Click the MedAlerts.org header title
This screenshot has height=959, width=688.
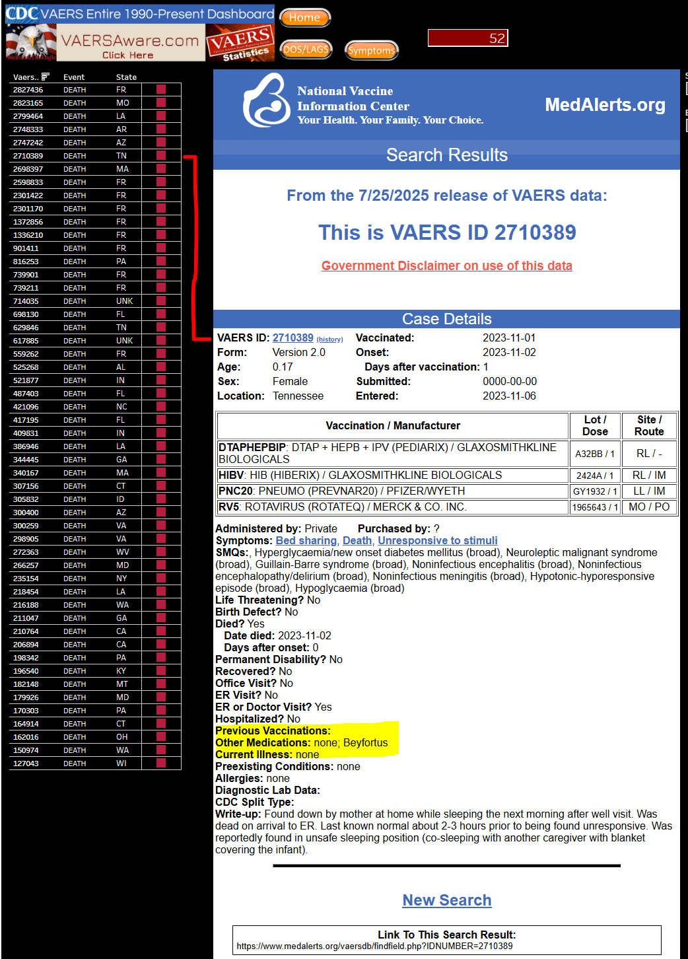(x=605, y=104)
